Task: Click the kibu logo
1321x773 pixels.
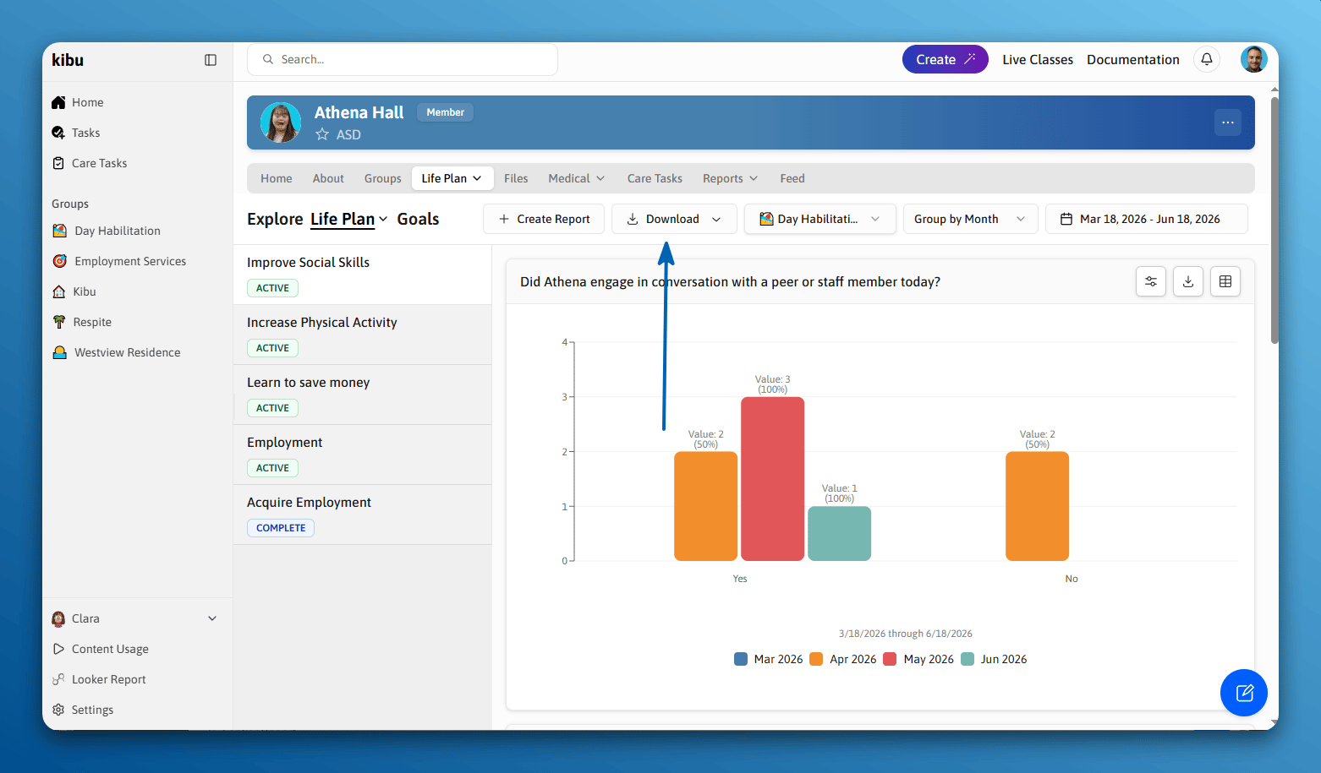Action: coord(68,60)
